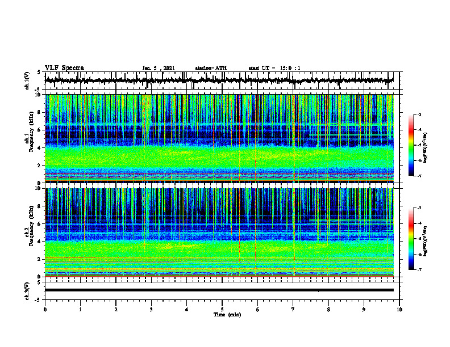Click the ch.2 frequency axis "2" tick label
450x347 pixels.
click(40, 259)
